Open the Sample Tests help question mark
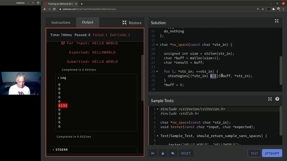Screen dimensions: 287x161 pyautogui.click(x=277, y=99)
